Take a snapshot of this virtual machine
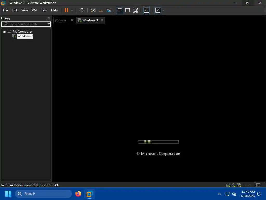The width and height of the screenshot is (266, 200). click(x=93, y=10)
